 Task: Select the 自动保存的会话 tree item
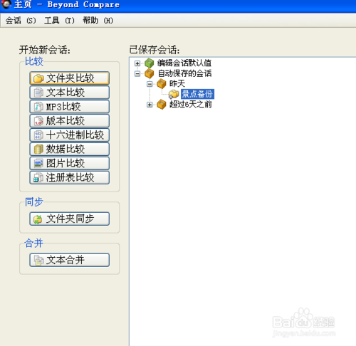tap(184, 73)
